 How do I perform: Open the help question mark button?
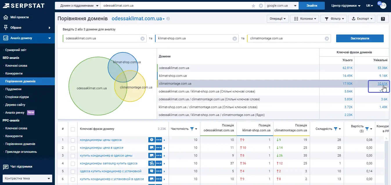(x=383, y=19)
